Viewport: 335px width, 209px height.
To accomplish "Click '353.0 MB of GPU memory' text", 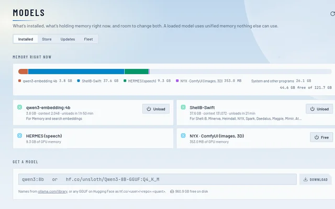I will [x=209, y=142].
